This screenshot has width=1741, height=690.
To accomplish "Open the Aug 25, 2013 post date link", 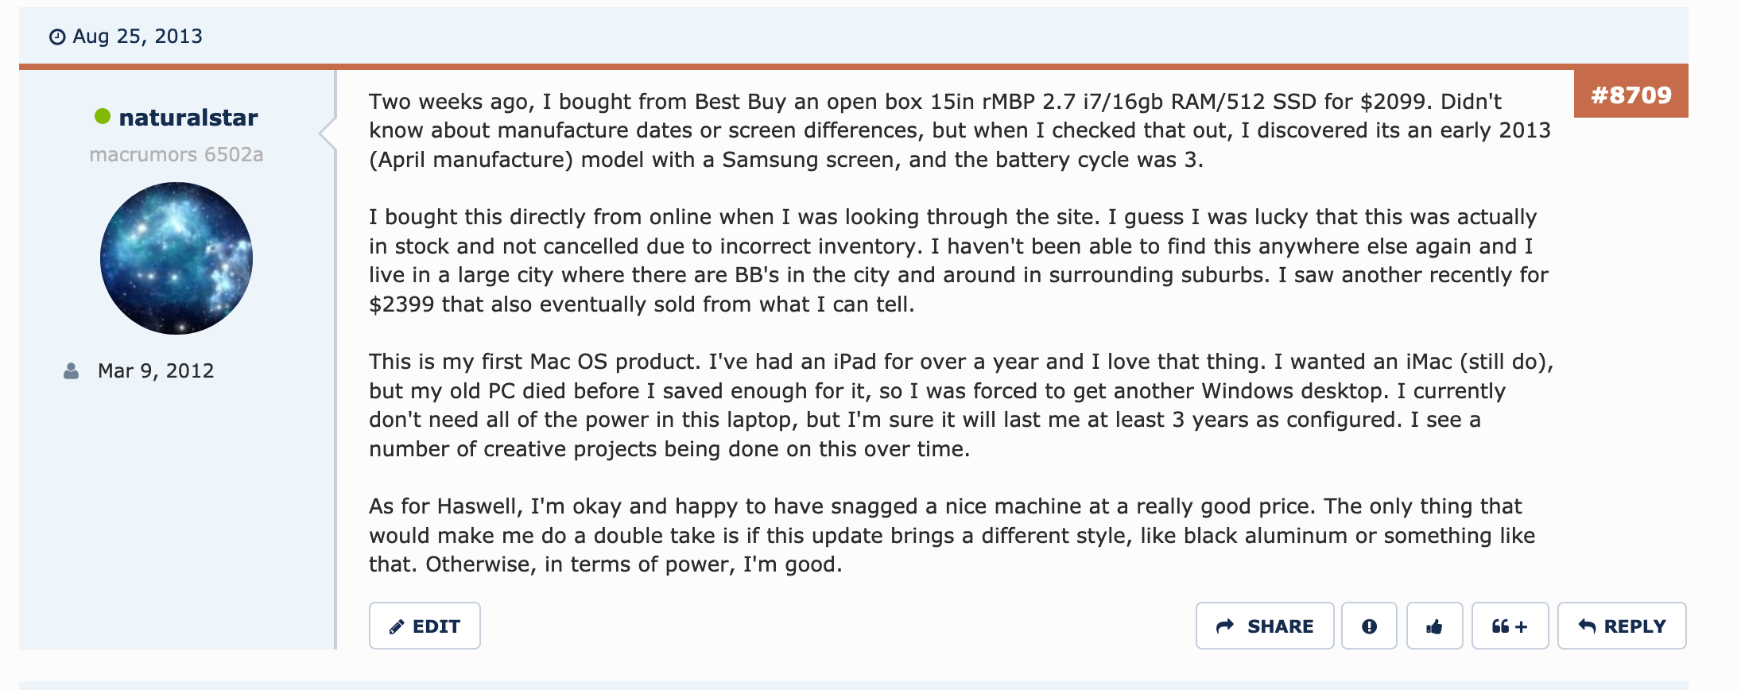I will click(137, 37).
